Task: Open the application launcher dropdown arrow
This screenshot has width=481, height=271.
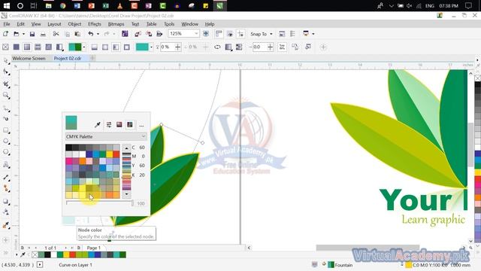Action: point(313,34)
